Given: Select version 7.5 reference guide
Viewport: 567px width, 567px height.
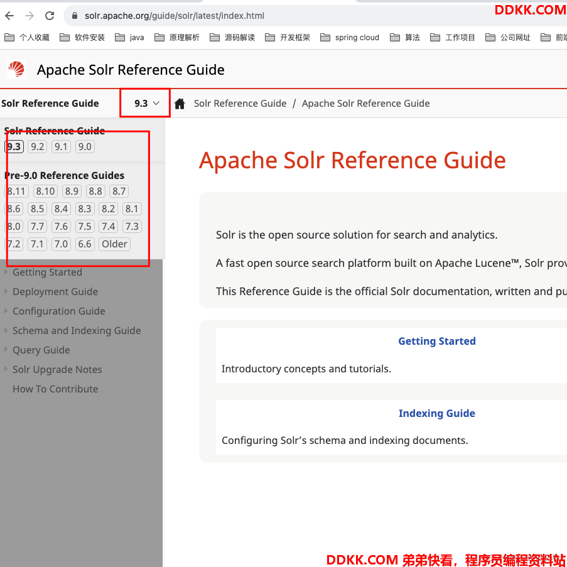Looking at the screenshot, I should click(85, 227).
